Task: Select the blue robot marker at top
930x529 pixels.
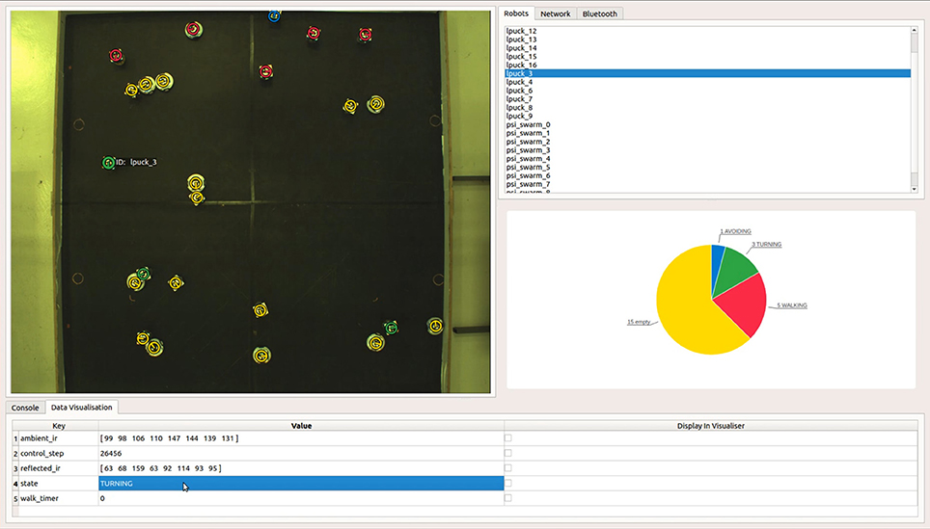Action: pos(274,16)
